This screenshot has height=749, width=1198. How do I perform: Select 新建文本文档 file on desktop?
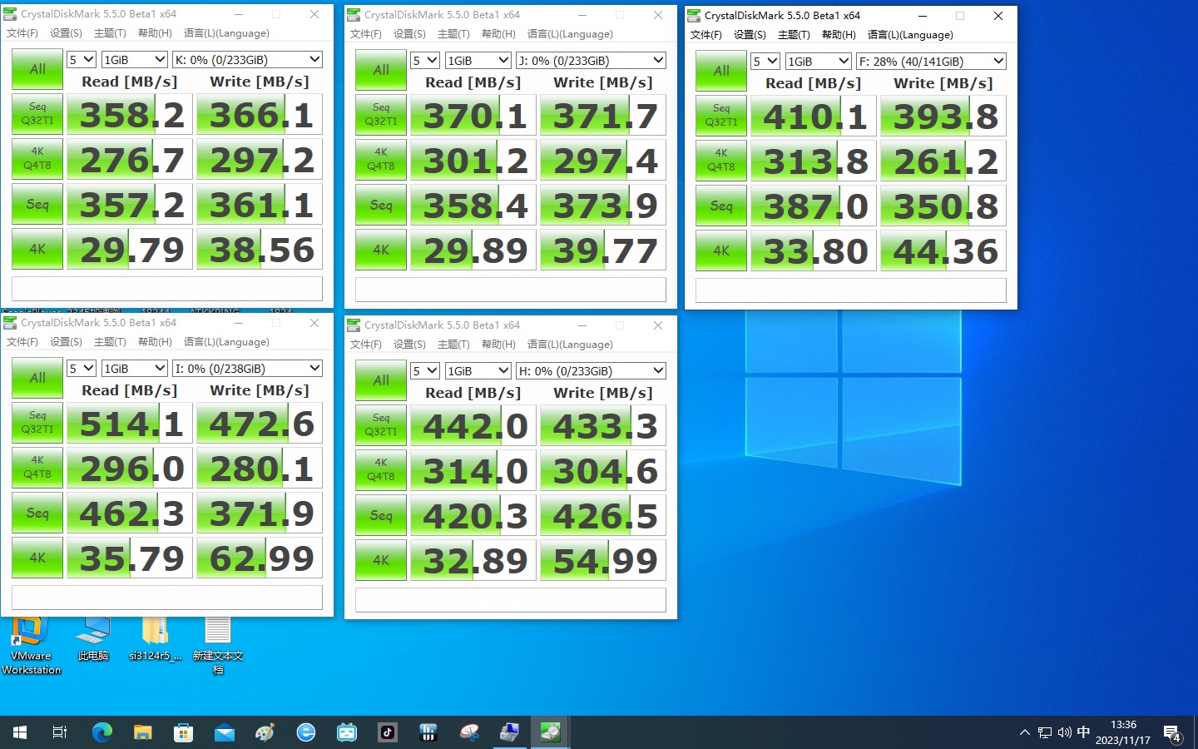click(218, 647)
